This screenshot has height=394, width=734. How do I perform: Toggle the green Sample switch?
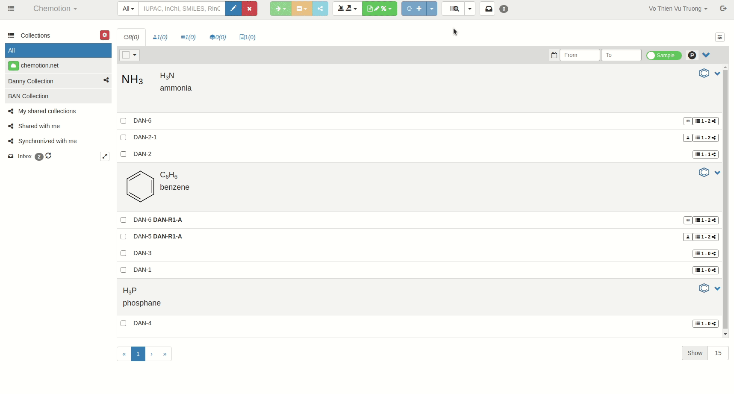[x=663, y=55]
